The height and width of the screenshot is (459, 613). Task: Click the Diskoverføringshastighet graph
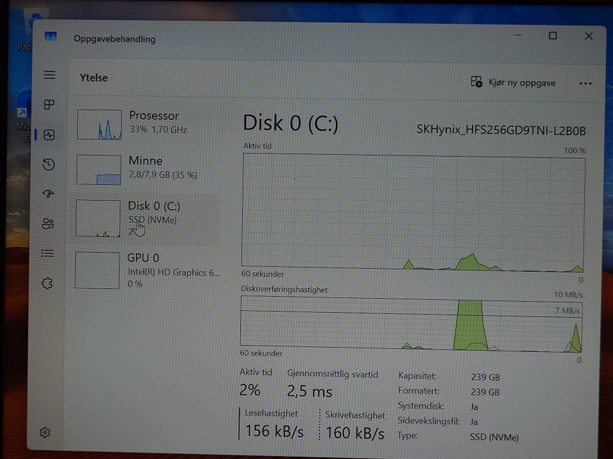click(x=411, y=324)
